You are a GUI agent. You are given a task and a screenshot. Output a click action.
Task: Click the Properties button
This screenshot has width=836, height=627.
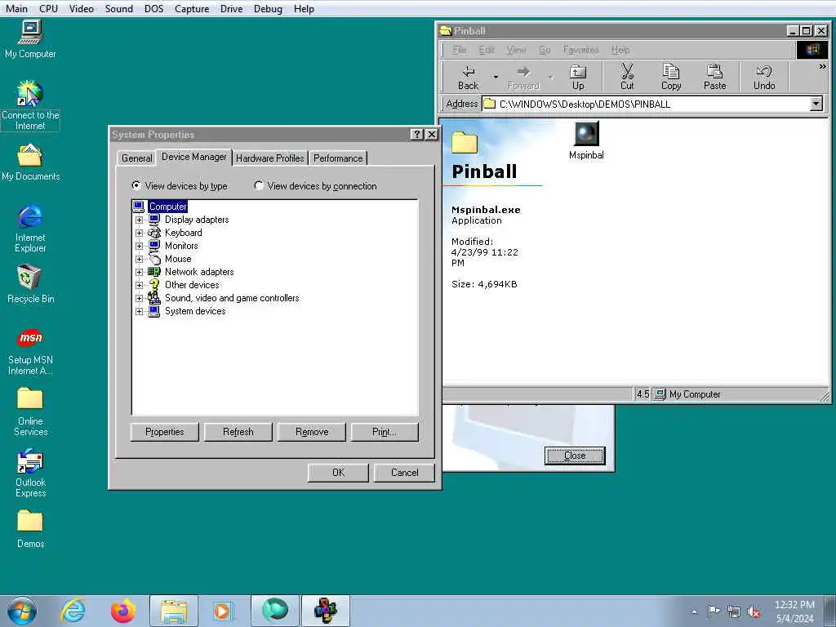coord(164,432)
